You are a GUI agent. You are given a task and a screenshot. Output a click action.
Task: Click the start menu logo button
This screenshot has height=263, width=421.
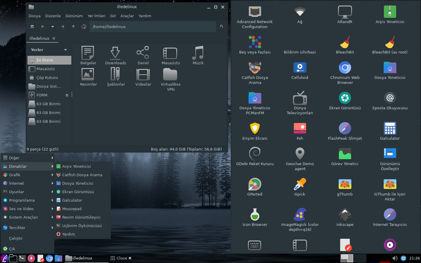pyautogui.click(x=4, y=258)
